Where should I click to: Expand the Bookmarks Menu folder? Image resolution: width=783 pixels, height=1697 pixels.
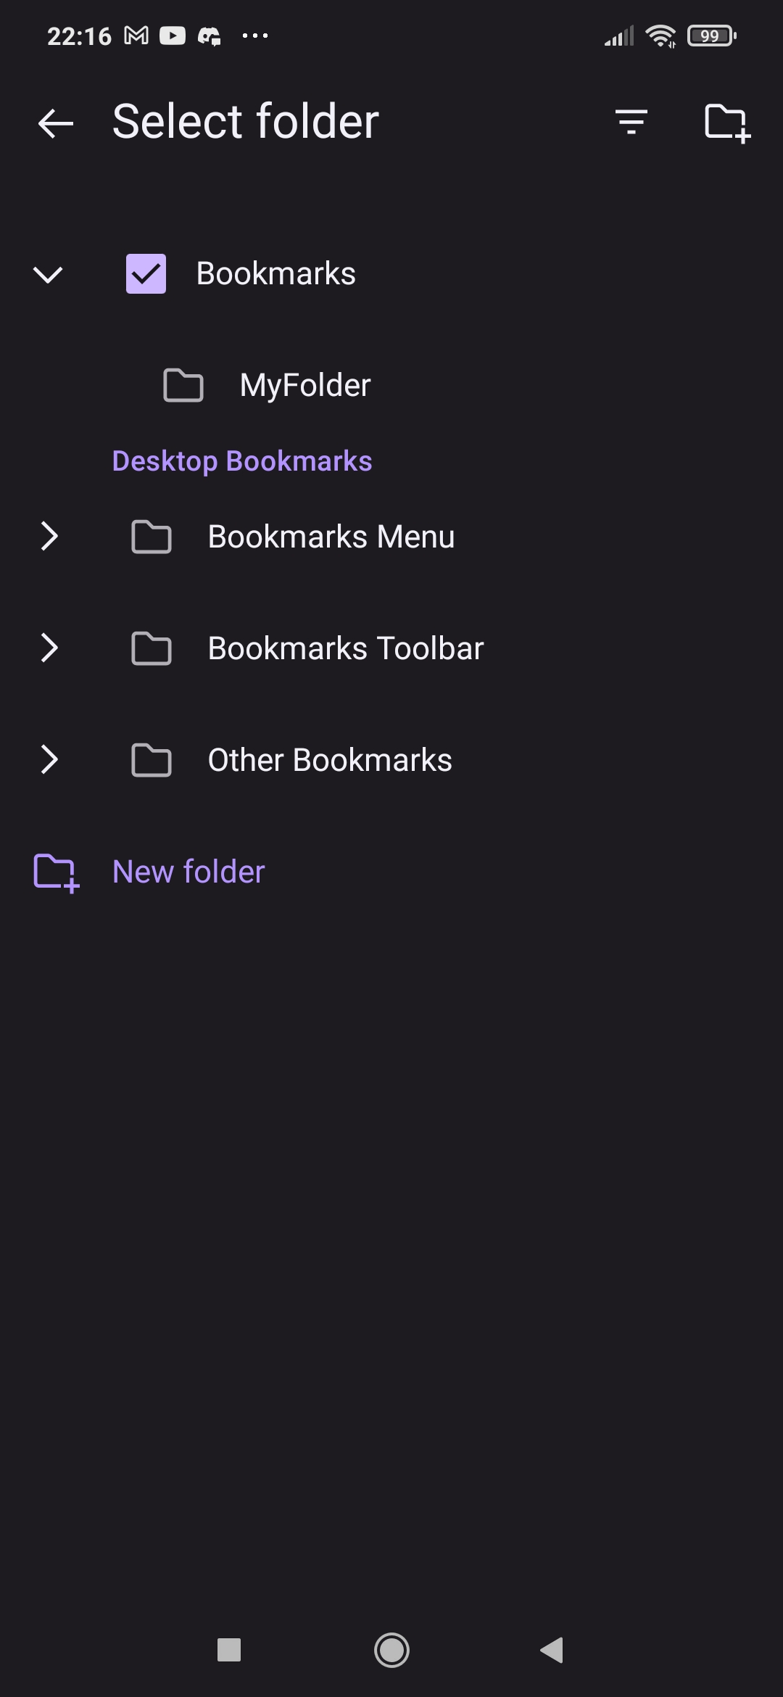click(49, 537)
